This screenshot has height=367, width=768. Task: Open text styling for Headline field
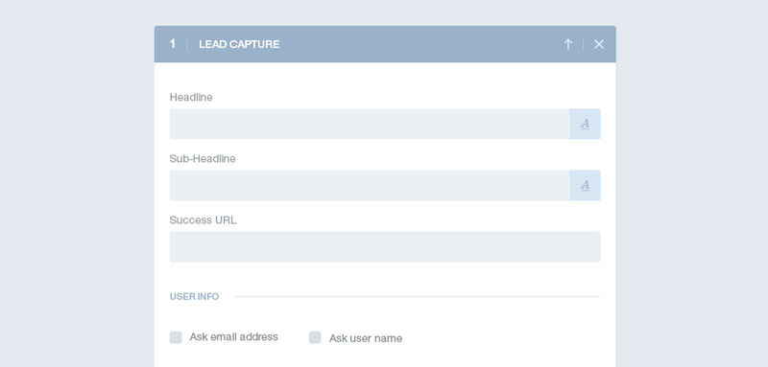coord(585,124)
